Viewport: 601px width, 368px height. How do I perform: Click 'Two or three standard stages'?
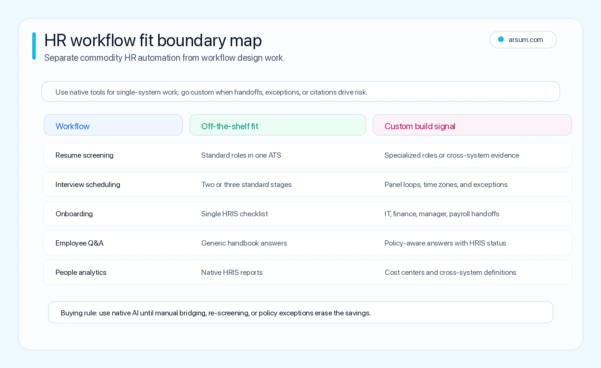[x=246, y=184]
